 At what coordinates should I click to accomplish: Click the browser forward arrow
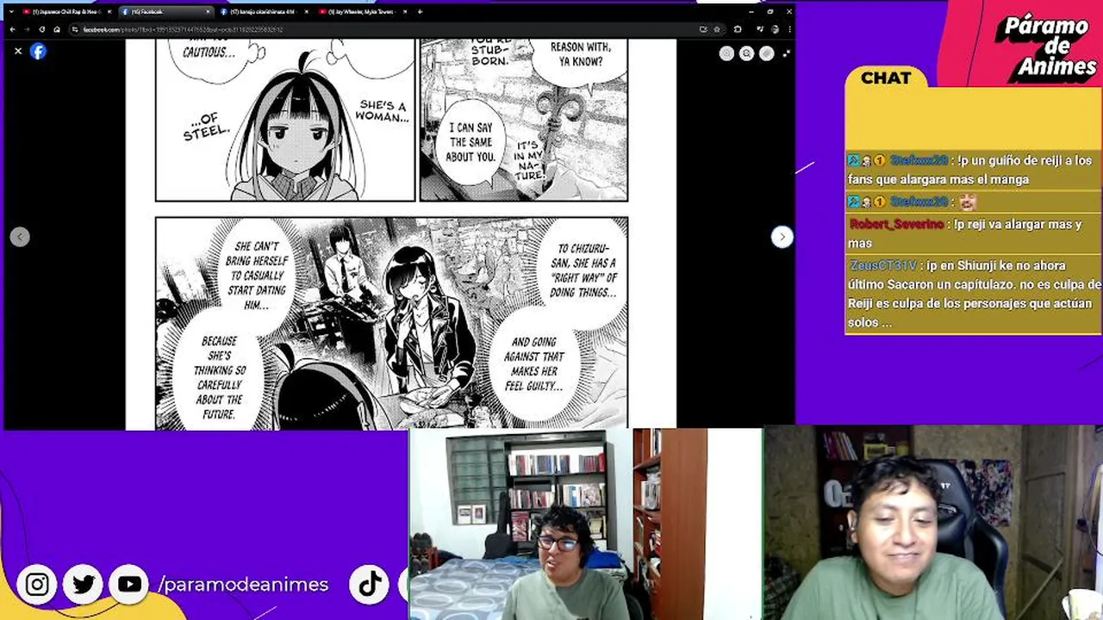pyautogui.click(x=27, y=29)
